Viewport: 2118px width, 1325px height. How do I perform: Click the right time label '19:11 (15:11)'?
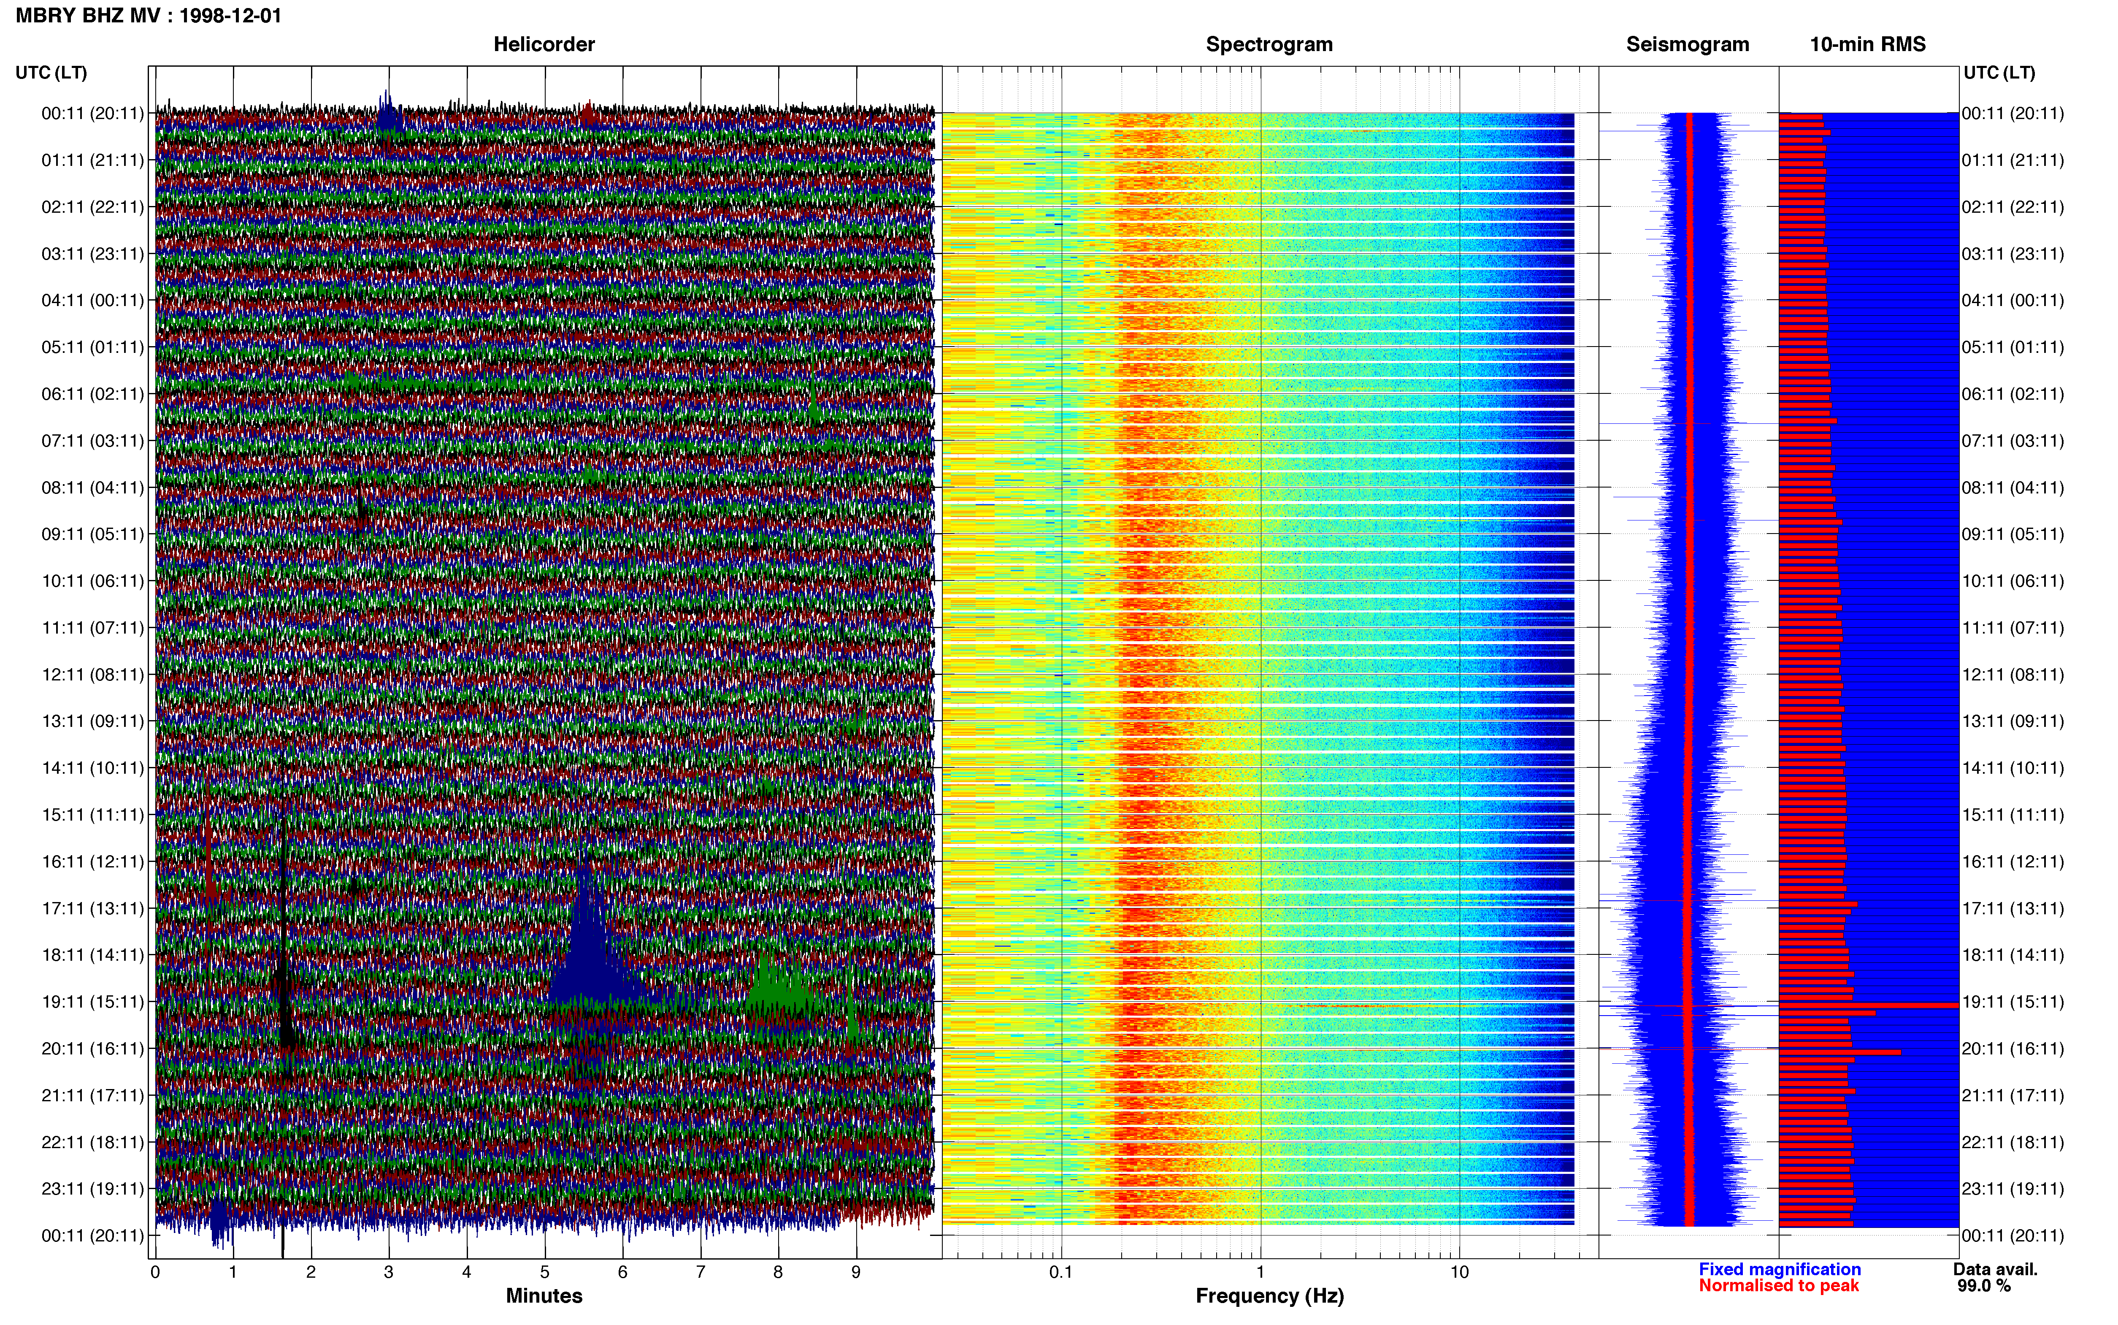click(x=2013, y=1002)
